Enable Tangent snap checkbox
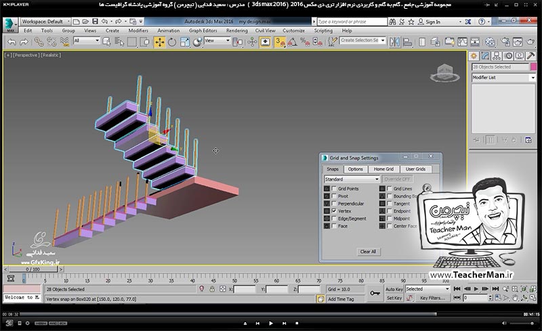This screenshot has width=542, height=331. [x=389, y=204]
